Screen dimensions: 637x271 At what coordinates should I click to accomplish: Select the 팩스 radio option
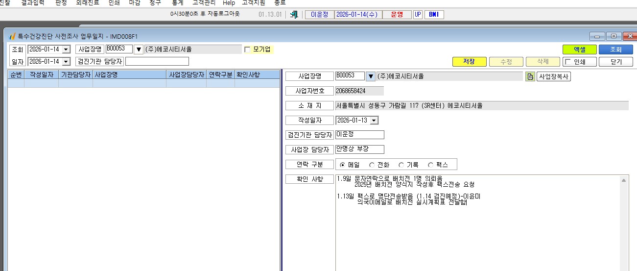pos(431,165)
